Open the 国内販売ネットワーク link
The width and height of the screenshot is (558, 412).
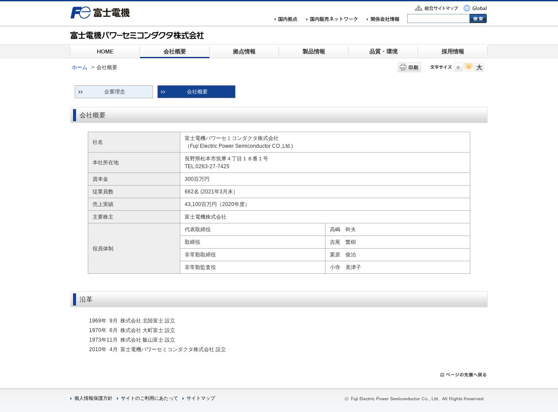click(332, 19)
